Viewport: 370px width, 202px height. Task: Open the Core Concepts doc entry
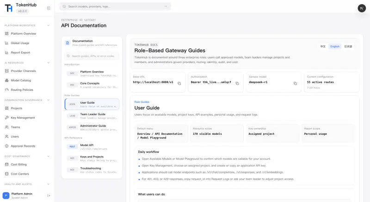[92, 85]
